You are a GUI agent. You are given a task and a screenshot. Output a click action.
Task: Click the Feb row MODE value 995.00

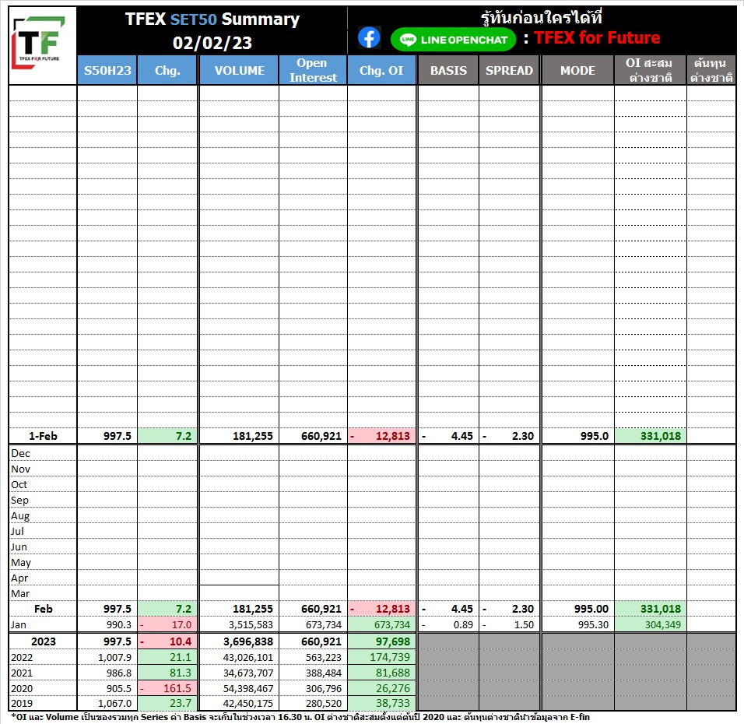click(591, 609)
